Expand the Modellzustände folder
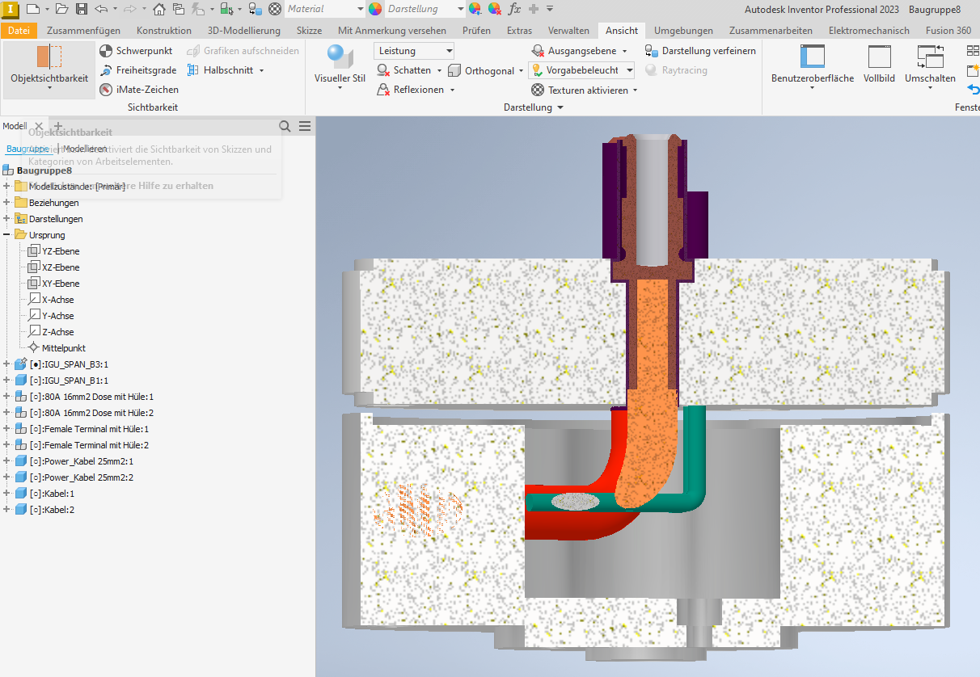 7,187
